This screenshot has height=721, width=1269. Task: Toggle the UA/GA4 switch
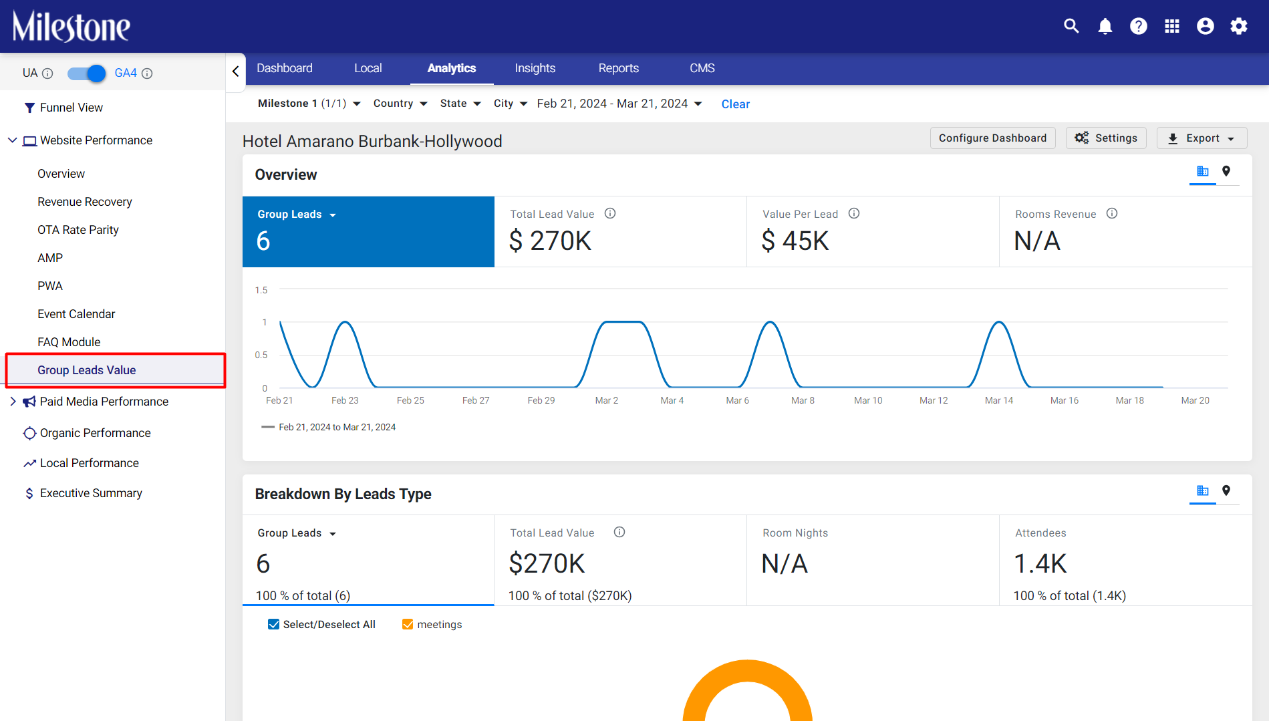click(x=87, y=74)
